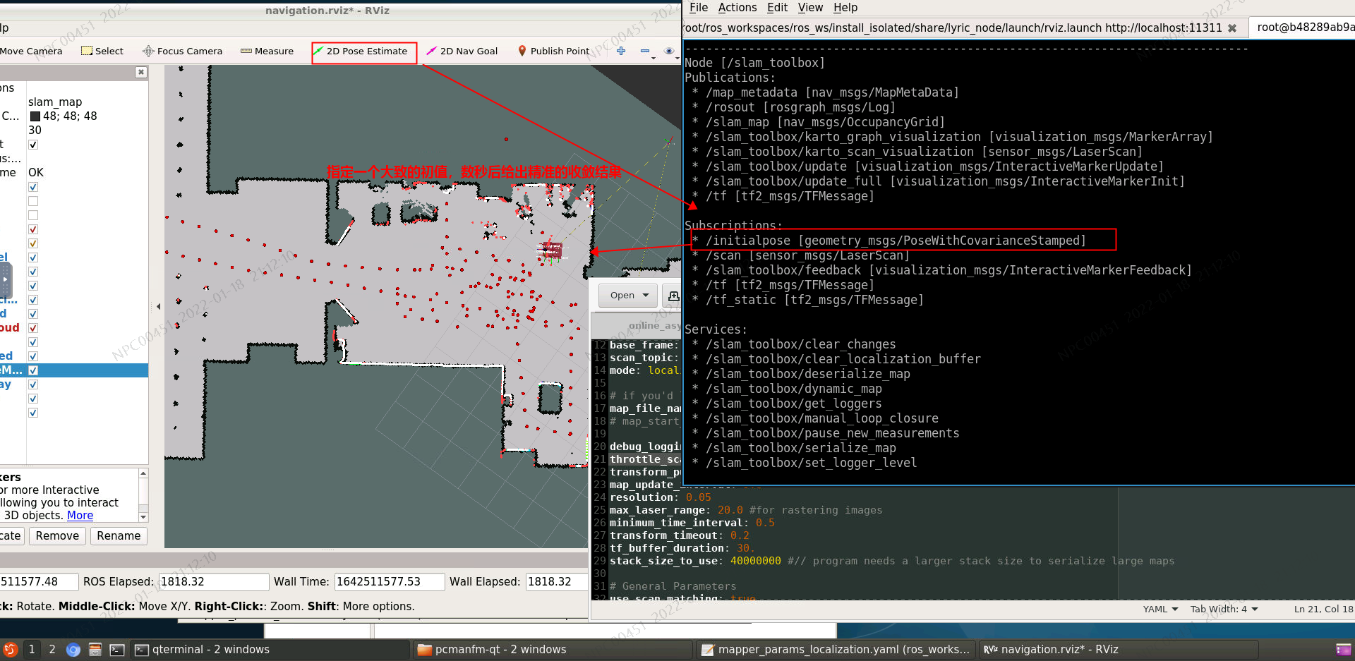This screenshot has width=1355, height=661.
Task: Click the Rename display button
Action: [x=119, y=536]
